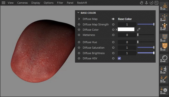Click the C4D sphere circle icon
The height and width of the screenshot is (97, 169).
pyautogui.click(x=164, y=58)
